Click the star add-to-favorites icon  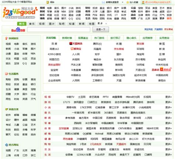pyautogui.click(x=128, y=2)
